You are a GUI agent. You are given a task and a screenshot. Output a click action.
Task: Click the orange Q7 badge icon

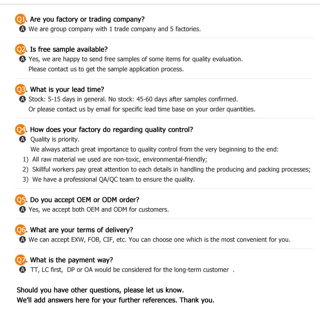(21, 260)
